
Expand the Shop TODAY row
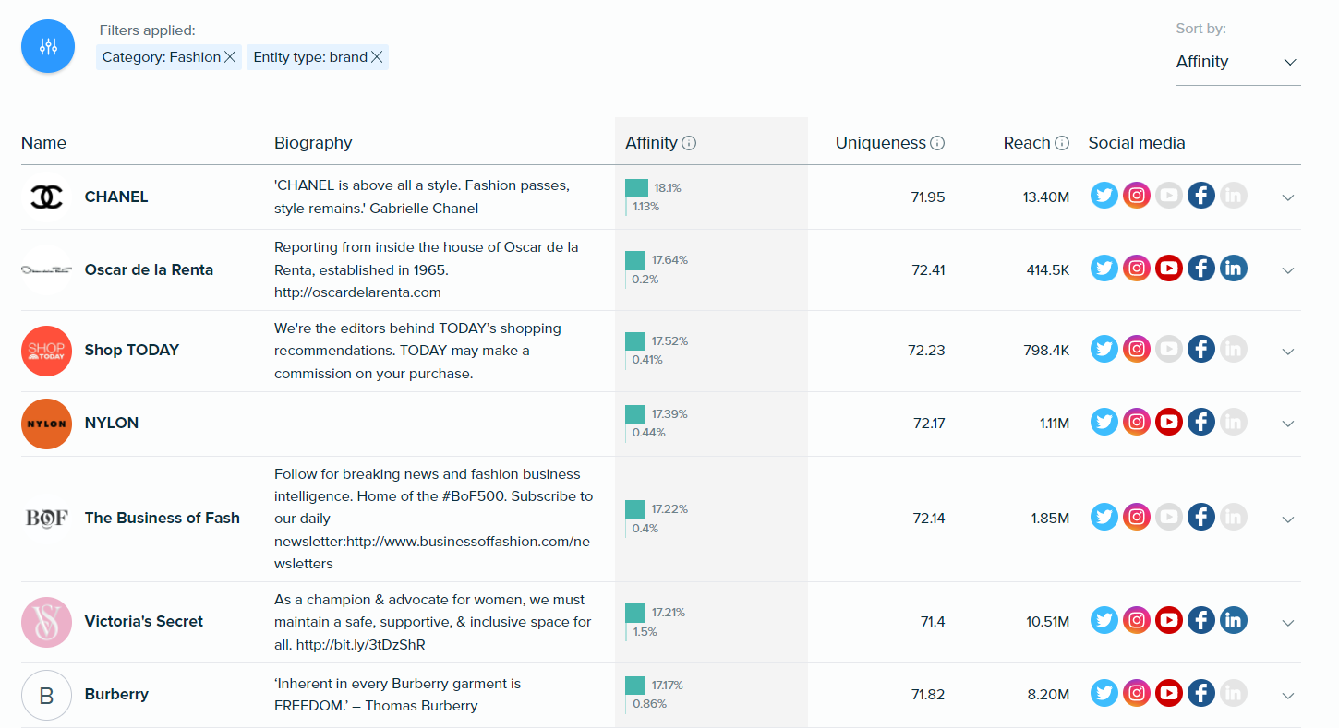1288,351
